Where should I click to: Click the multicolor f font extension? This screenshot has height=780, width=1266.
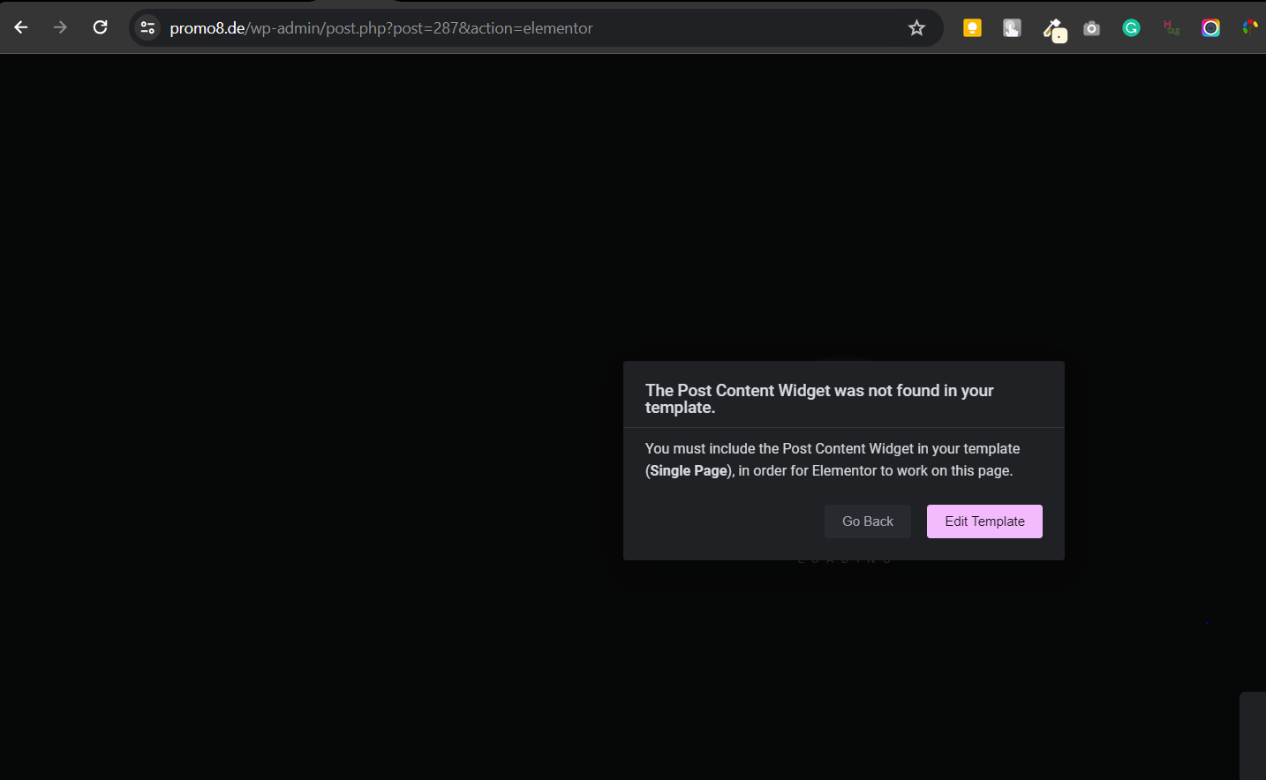(1250, 27)
